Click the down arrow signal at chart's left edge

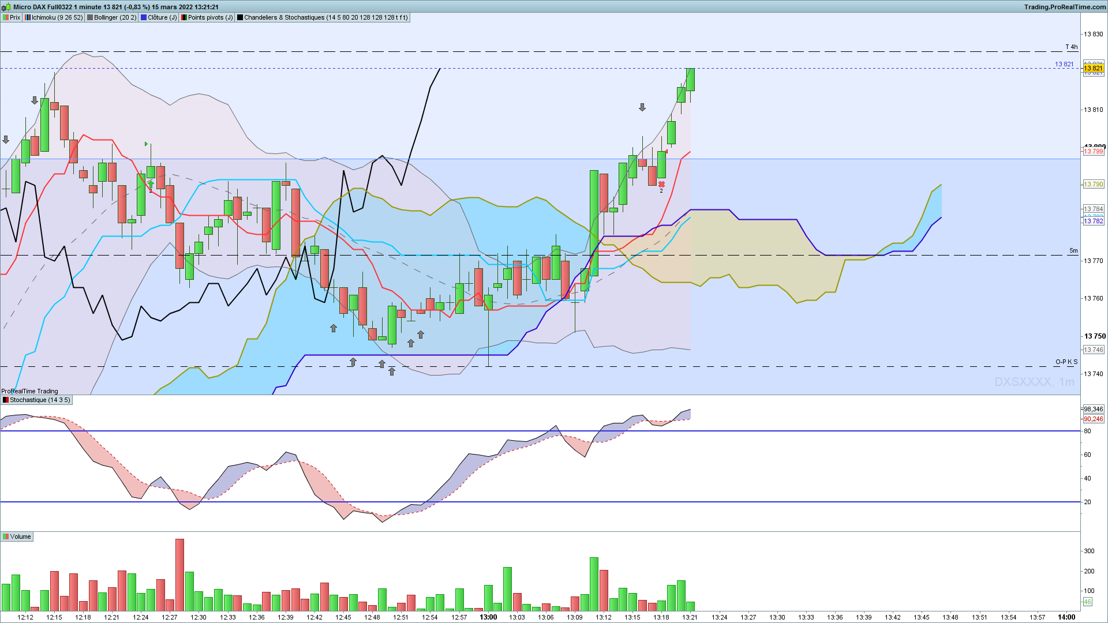click(x=6, y=140)
